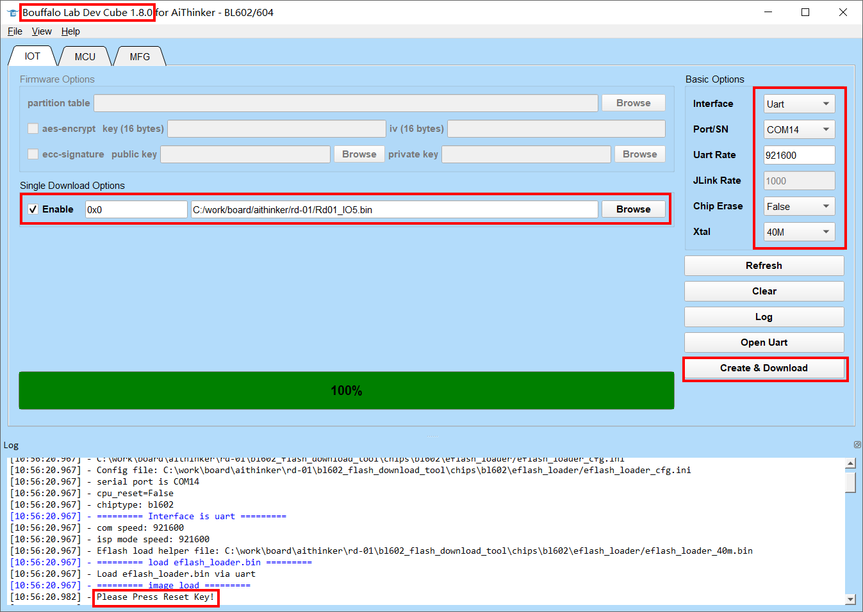Image resolution: width=863 pixels, height=612 pixels.
Task: Toggle the aes-encrypt checkbox
Action: [33, 129]
